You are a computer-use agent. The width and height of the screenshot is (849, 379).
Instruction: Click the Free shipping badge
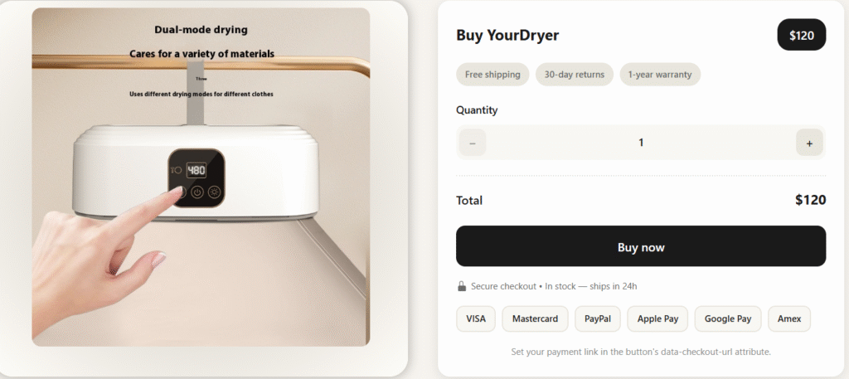tap(492, 75)
